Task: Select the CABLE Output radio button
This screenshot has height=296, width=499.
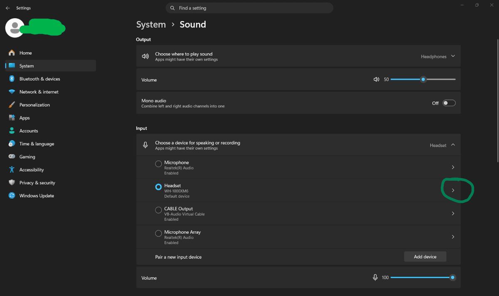Action: point(158,210)
